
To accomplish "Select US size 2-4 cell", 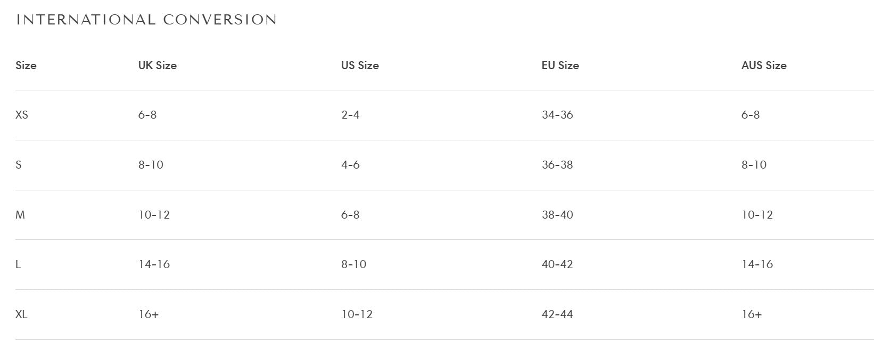I will pyautogui.click(x=350, y=115).
